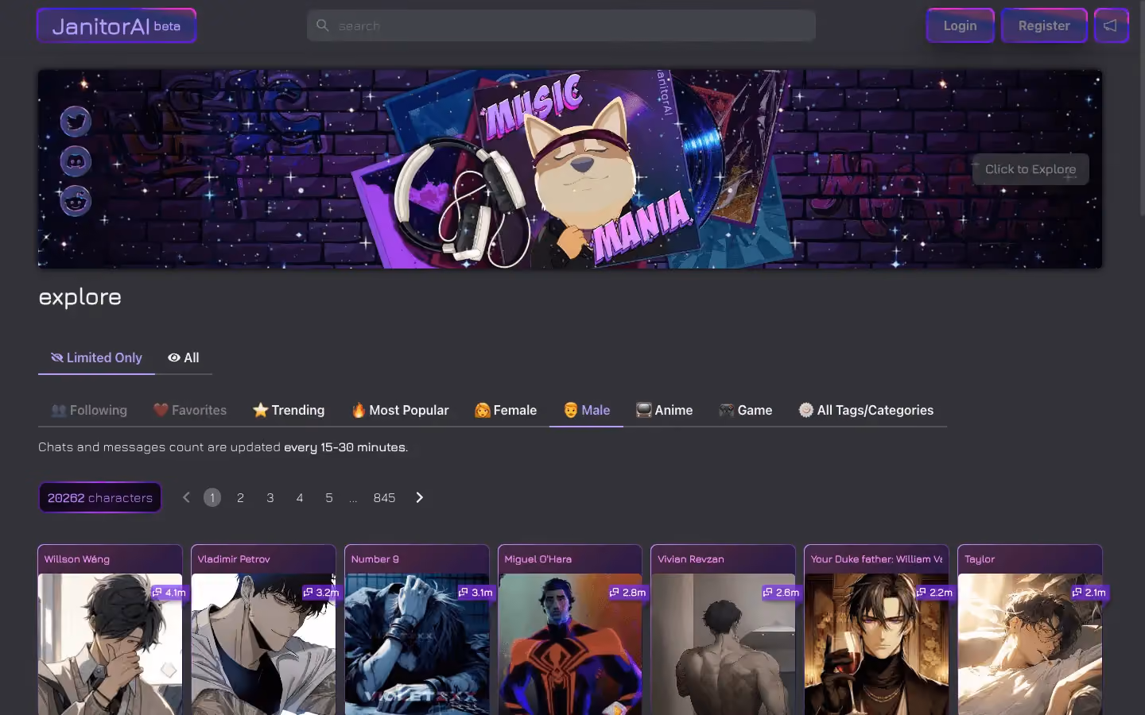Select the Most Popular tab
This screenshot has width=1145, height=715.
(x=400, y=410)
